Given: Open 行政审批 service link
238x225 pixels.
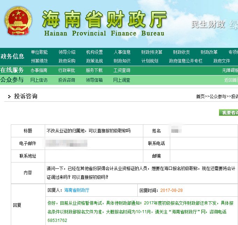Looking at the screenshot, I should point(66,70).
